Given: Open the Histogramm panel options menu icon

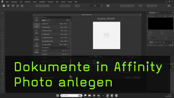Looking at the screenshot, I should (173, 13).
